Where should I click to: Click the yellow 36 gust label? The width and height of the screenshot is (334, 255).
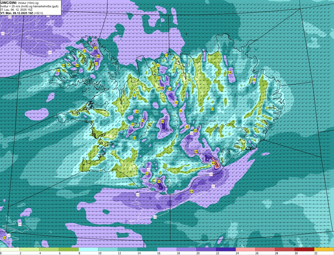click(x=163, y=122)
